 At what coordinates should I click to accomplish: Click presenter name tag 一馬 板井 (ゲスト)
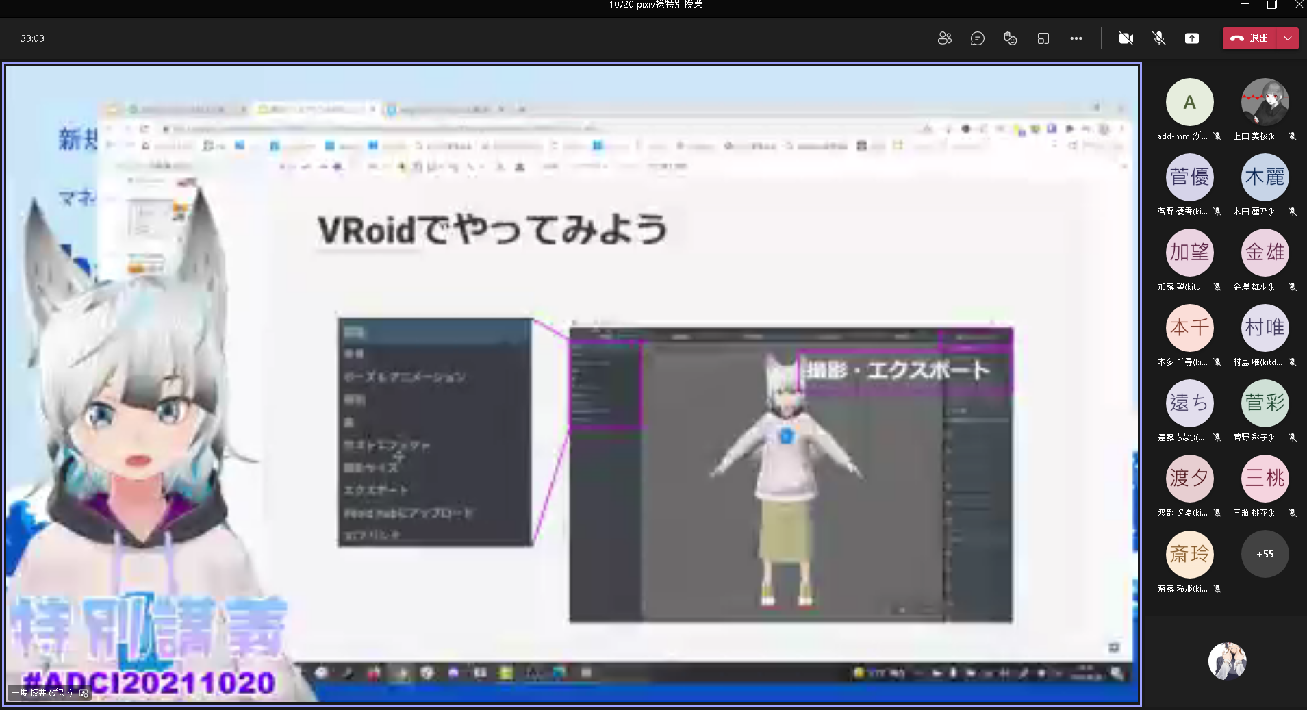pyautogui.click(x=50, y=693)
